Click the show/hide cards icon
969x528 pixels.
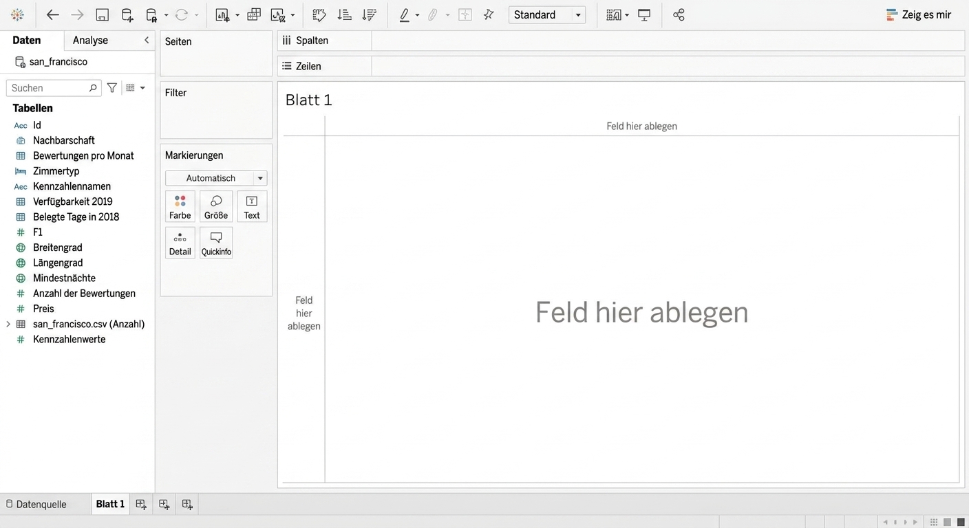[613, 14]
